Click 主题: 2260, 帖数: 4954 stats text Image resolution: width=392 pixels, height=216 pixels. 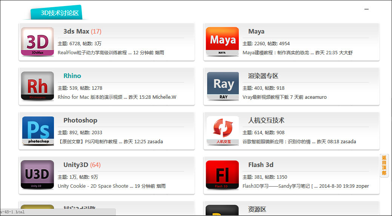[x=266, y=44]
